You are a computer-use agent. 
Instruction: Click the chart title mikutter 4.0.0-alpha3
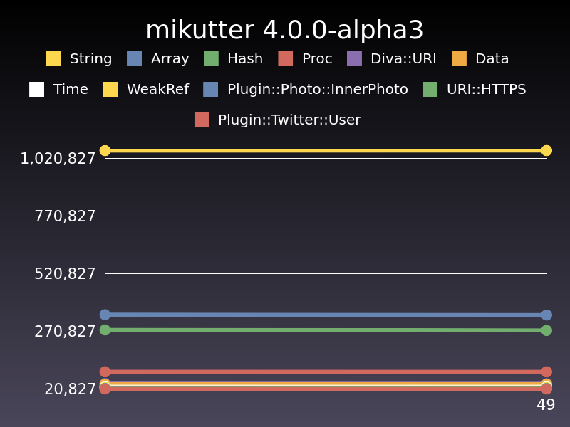click(285, 31)
